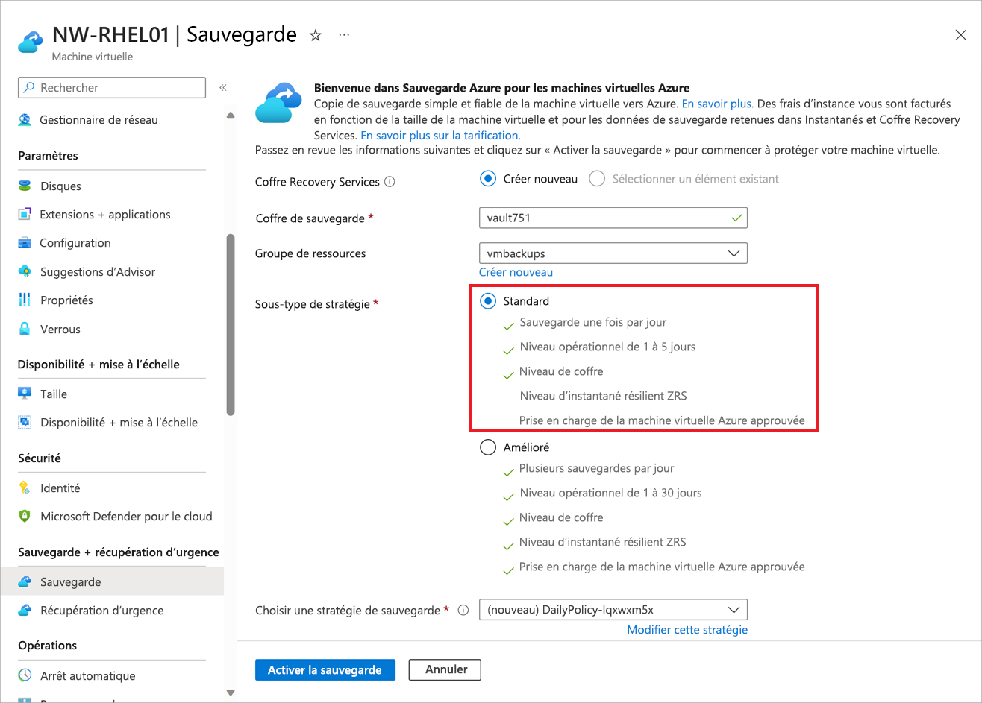The width and height of the screenshot is (982, 703).
Task: Select the Identité sidebar icon
Action: [x=25, y=488]
